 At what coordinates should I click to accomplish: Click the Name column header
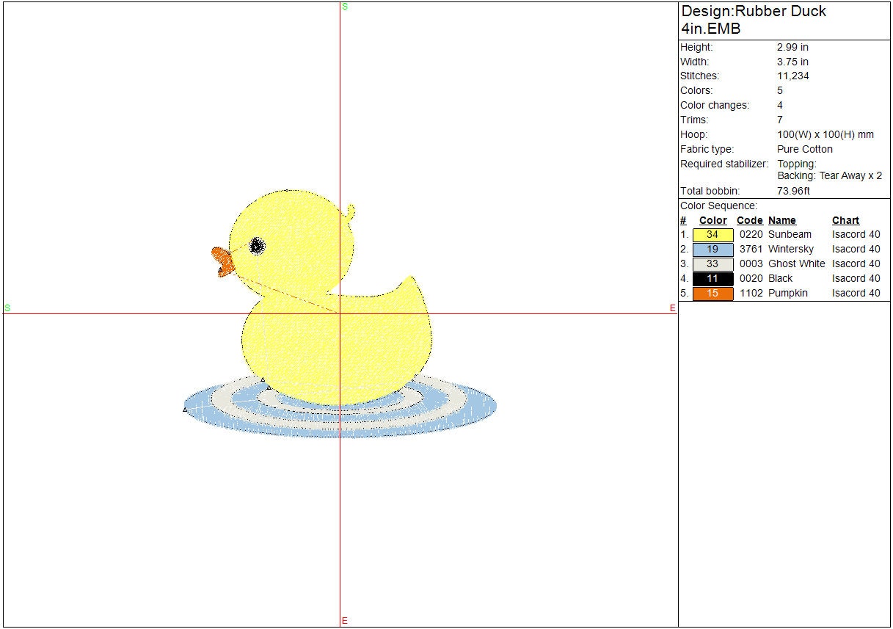(781, 220)
